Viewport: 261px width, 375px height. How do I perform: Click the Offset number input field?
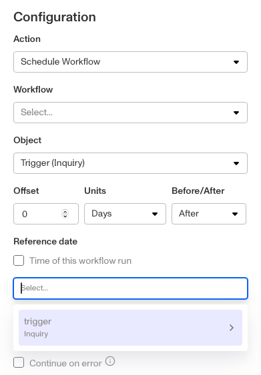[46, 214]
